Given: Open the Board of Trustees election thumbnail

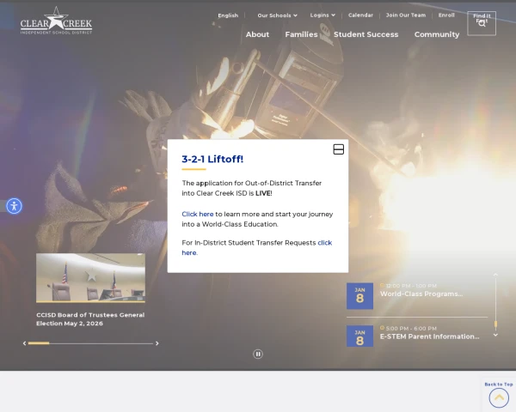Looking at the screenshot, I should point(90,277).
